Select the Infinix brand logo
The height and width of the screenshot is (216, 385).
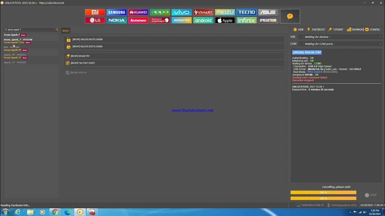247,20
